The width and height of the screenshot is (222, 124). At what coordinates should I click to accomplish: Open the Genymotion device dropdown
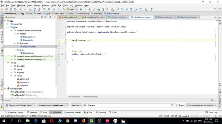click(21, 105)
